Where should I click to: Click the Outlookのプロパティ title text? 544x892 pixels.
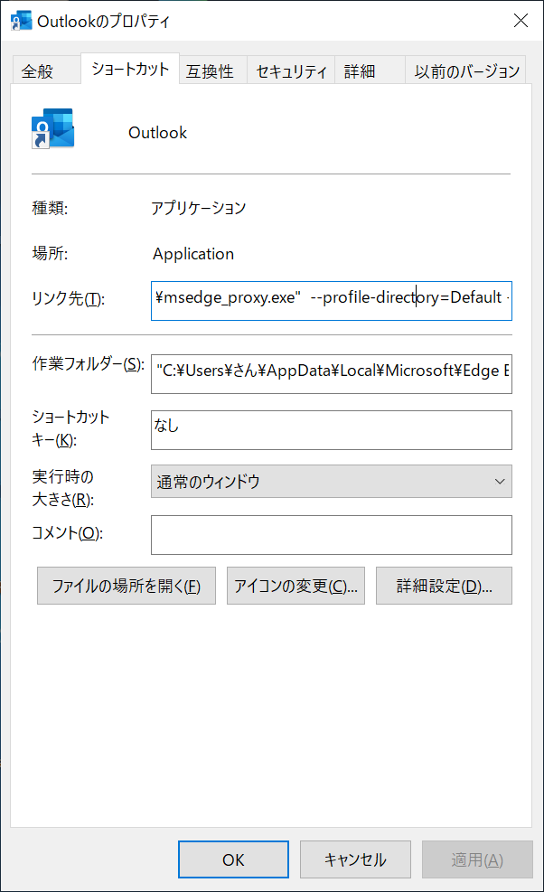pyautogui.click(x=104, y=21)
